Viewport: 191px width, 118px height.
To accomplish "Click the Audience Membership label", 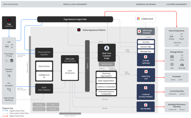I will pyautogui.click(x=113, y=69).
